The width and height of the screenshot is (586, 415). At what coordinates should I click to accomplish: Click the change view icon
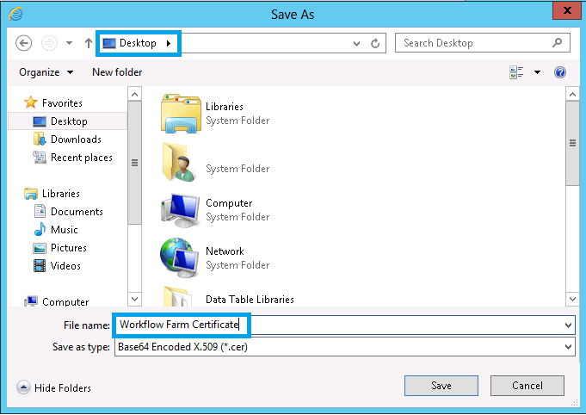(516, 72)
